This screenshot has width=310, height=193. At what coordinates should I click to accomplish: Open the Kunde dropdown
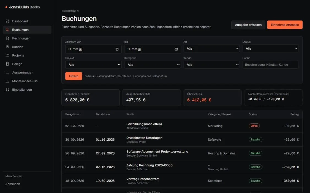(x=211, y=65)
